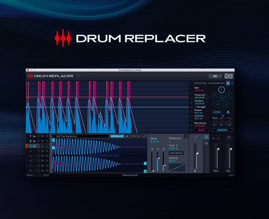Click the waveform icon on slot 2
The width and height of the screenshot is (269, 219).
pyautogui.click(x=34, y=141)
